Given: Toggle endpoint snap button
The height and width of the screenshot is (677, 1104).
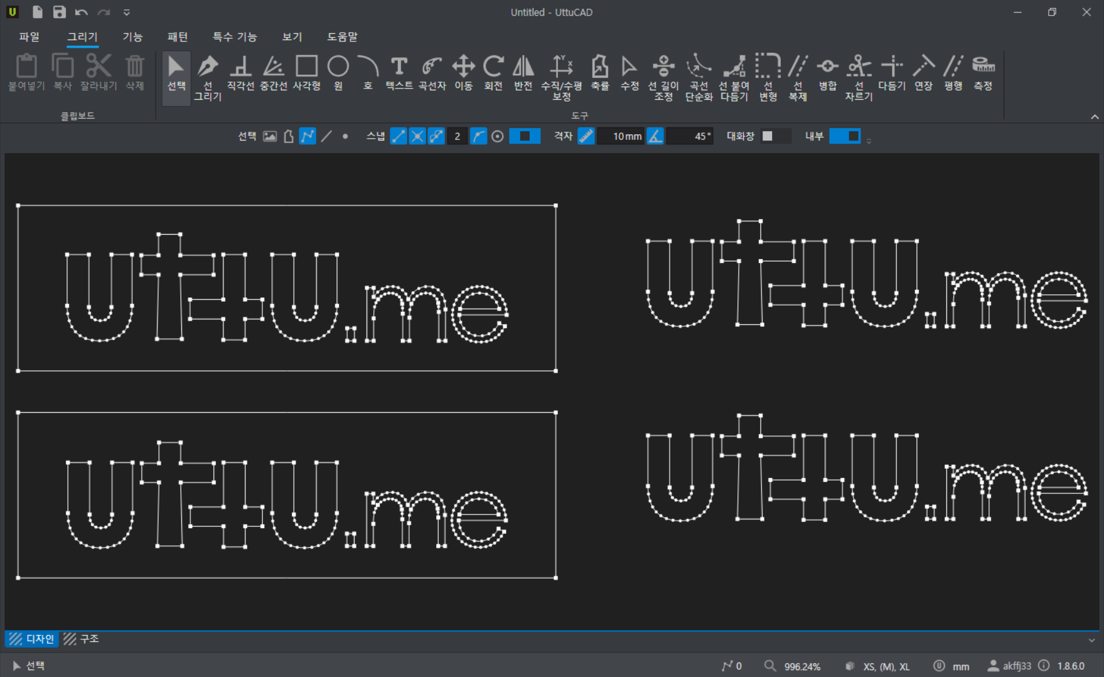Looking at the screenshot, I should [x=399, y=136].
